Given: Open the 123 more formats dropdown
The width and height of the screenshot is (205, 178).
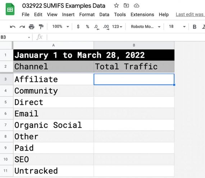Looking at the screenshot, I should tap(117, 27).
